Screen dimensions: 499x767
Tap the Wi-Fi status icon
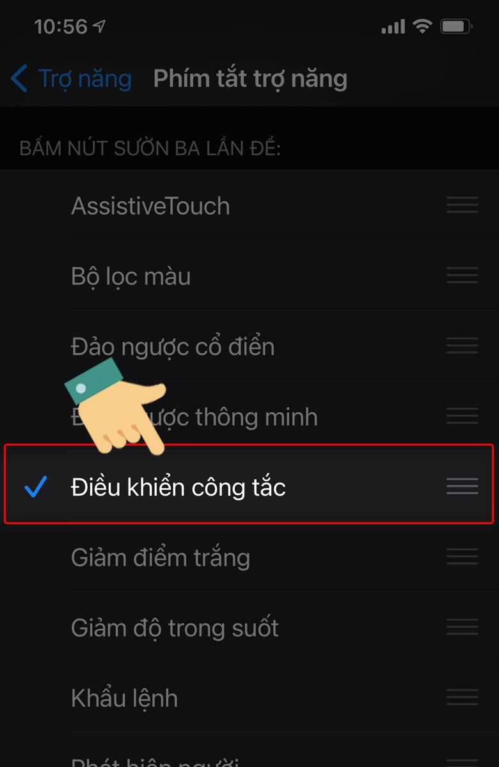pos(422,26)
